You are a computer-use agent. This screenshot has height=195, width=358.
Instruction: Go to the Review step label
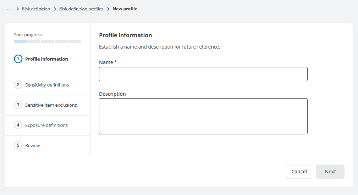pos(33,145)
